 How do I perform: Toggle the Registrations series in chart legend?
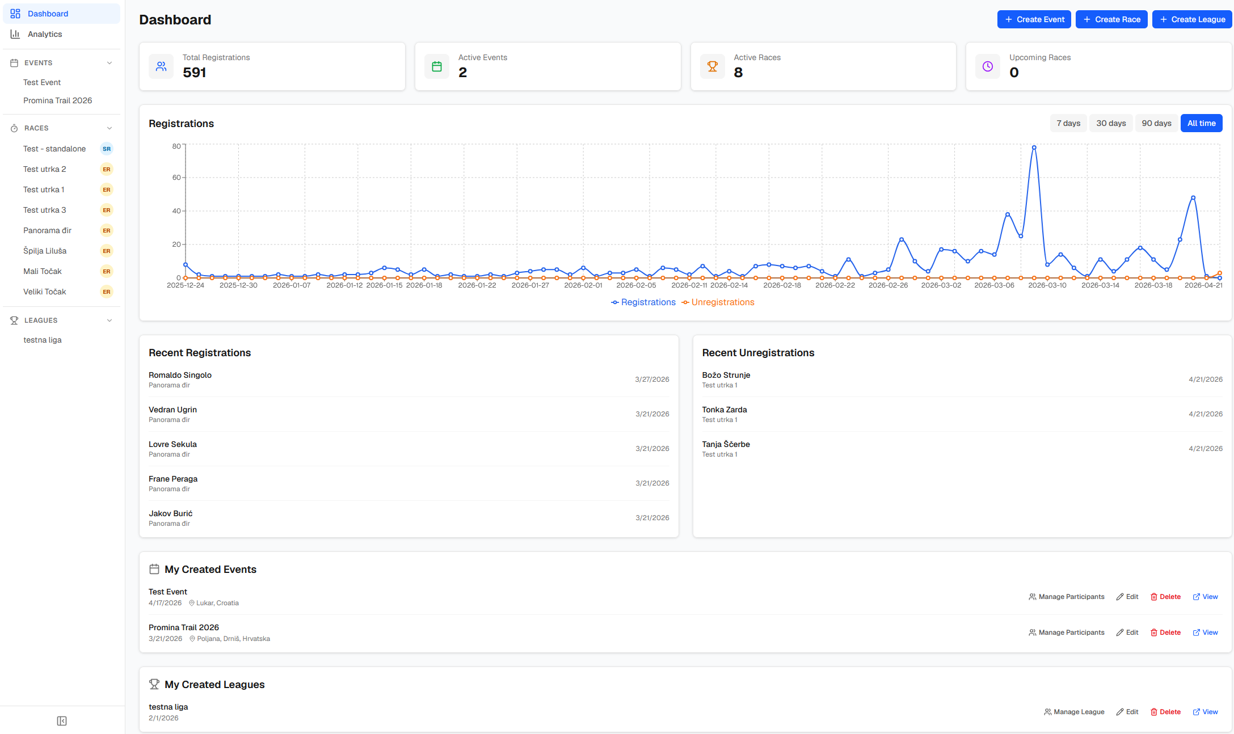click(x=643, y=302)
